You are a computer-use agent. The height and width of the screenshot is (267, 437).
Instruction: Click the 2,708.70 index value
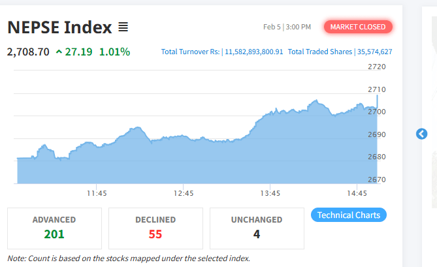coord(28,52)
